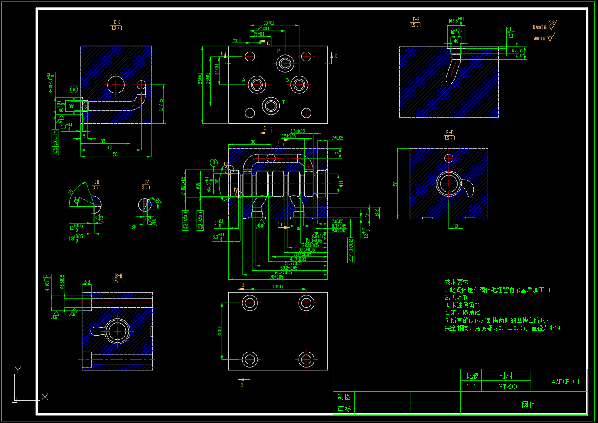Select the 27.5 dimension in C-C view

(x=161, y=104)
